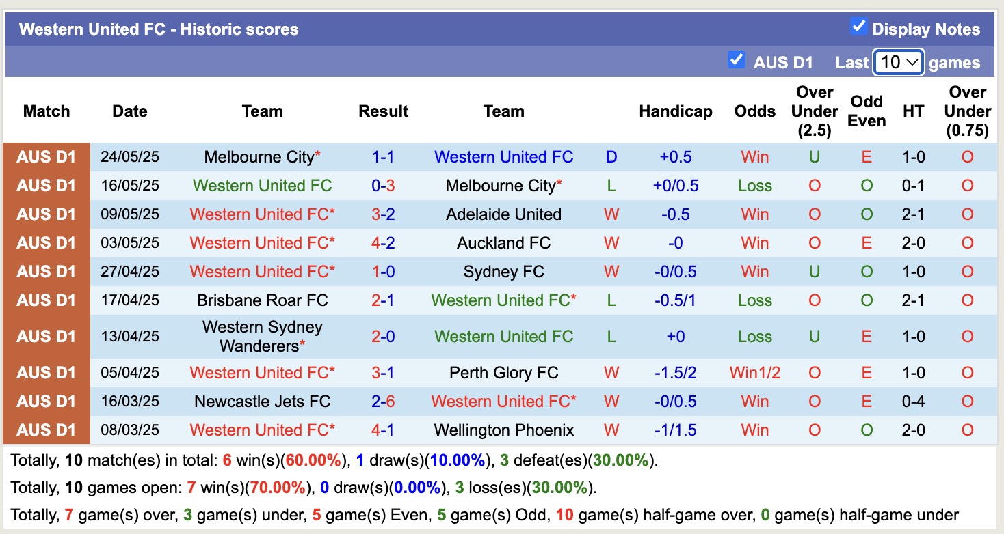Click the Newcastle Jets FC link
Screen dimensions: 1004x534
click(x=263, y=401)
